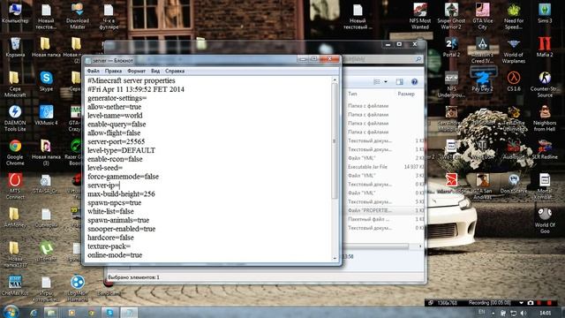Select the Portal 2 desktop icon

(451, 47)
